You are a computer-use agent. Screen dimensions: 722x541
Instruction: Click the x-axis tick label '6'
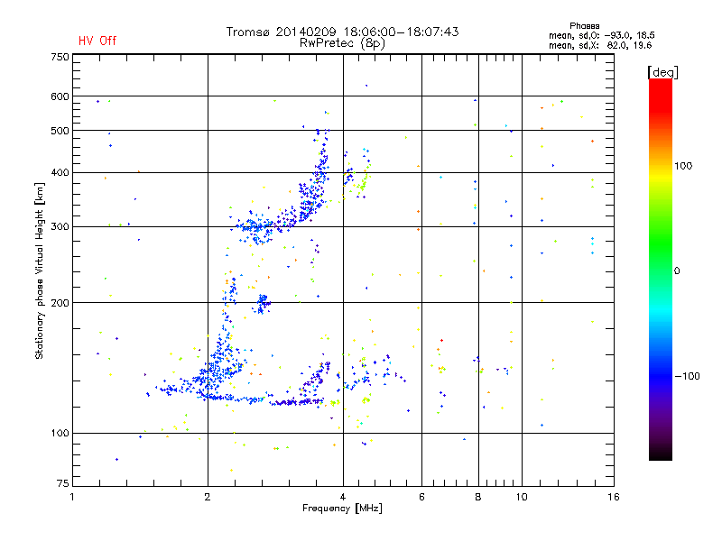point(421,497)
